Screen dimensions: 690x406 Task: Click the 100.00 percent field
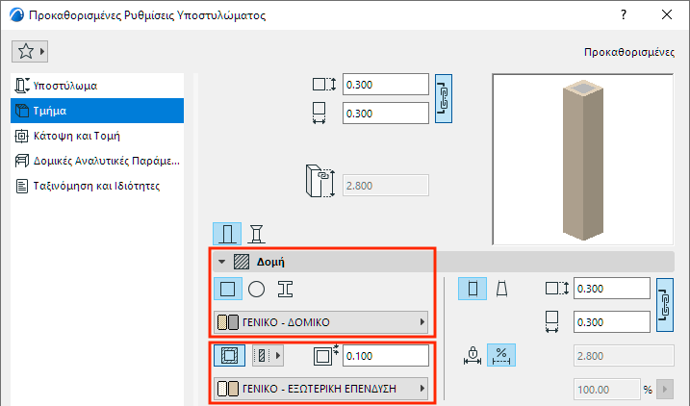606,390
